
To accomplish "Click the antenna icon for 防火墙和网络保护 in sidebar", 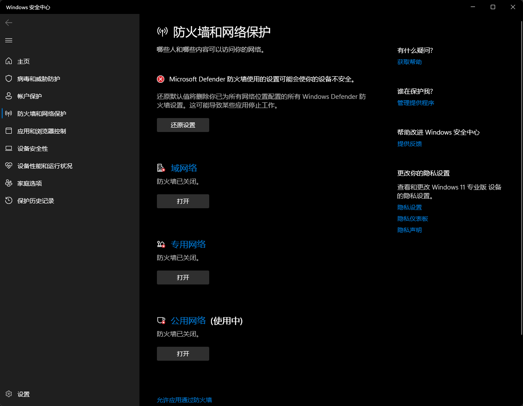I will point(9,114).
